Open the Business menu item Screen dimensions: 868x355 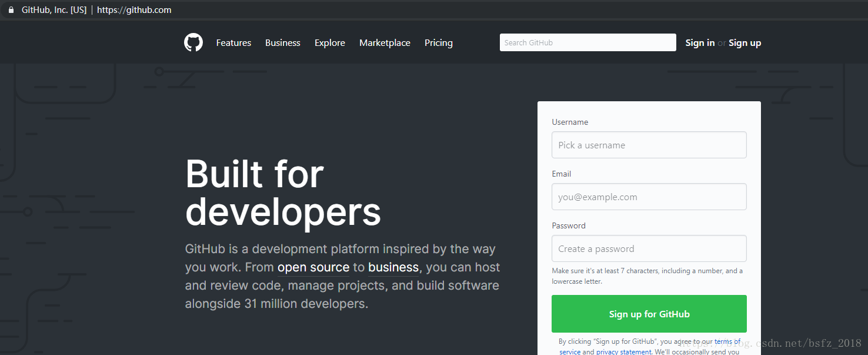coord(283,43)
